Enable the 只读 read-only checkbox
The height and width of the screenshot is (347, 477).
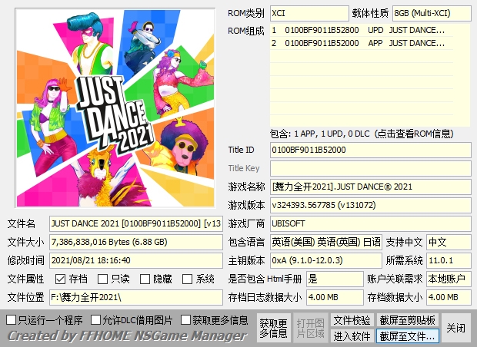pyautogui.click(x=102, y=279)
